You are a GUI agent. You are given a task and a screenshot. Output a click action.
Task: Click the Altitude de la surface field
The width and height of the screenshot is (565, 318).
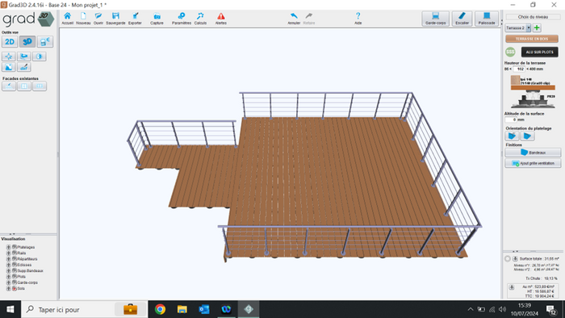511,119
